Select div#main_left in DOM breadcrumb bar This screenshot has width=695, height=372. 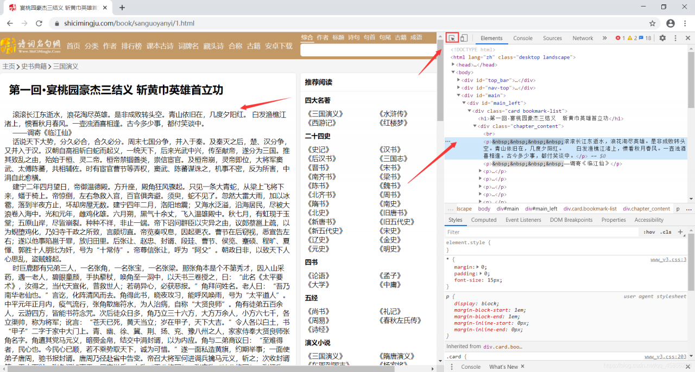pos(540,208)
